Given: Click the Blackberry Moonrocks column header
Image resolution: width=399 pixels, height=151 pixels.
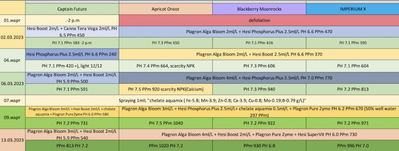Looking at the screenshot, I should 259,10.
